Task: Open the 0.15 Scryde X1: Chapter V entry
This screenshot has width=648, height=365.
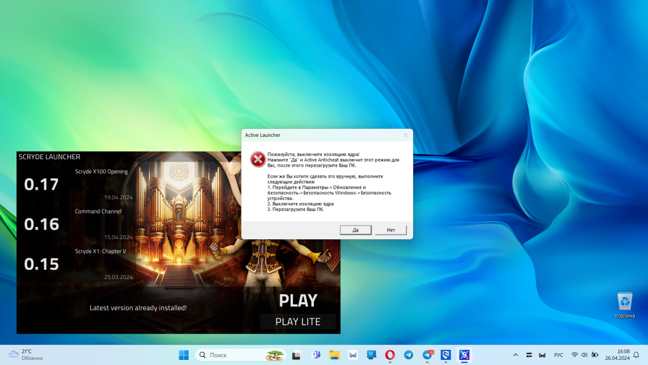Action: coord(100,251)
